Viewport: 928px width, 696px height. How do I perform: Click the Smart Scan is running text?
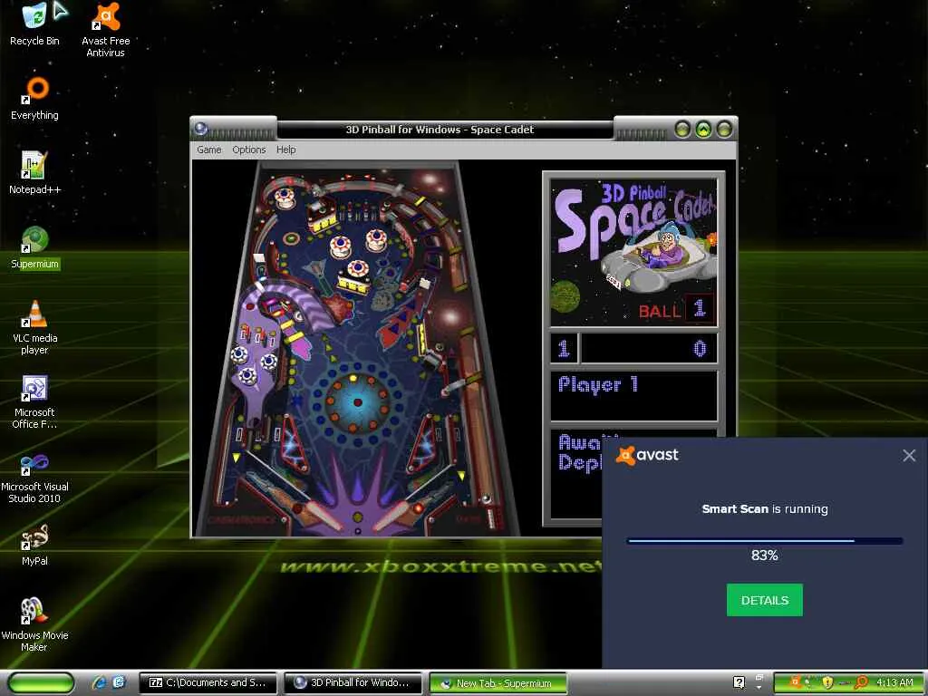click(765, 509)
